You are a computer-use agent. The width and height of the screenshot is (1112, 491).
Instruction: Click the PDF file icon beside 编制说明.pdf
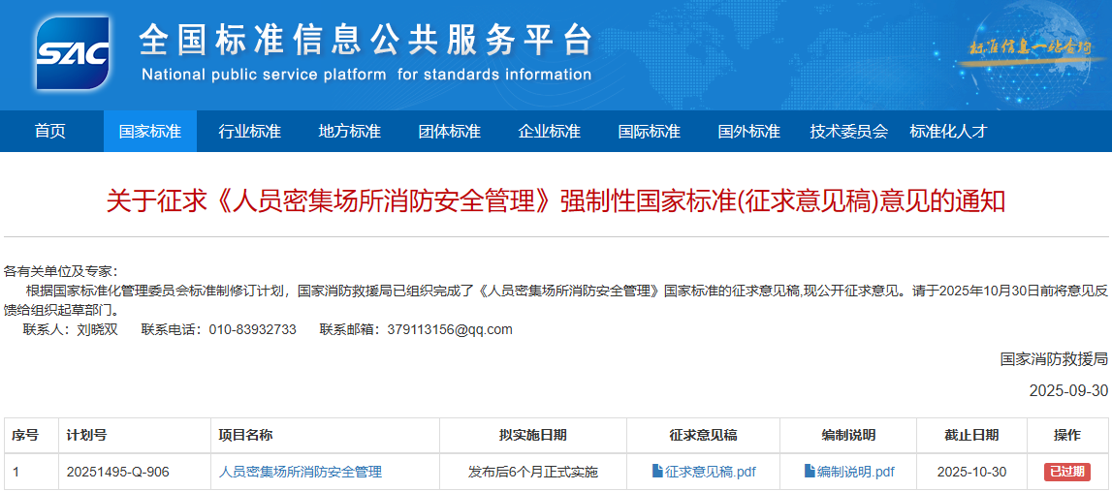coord(810,471)
